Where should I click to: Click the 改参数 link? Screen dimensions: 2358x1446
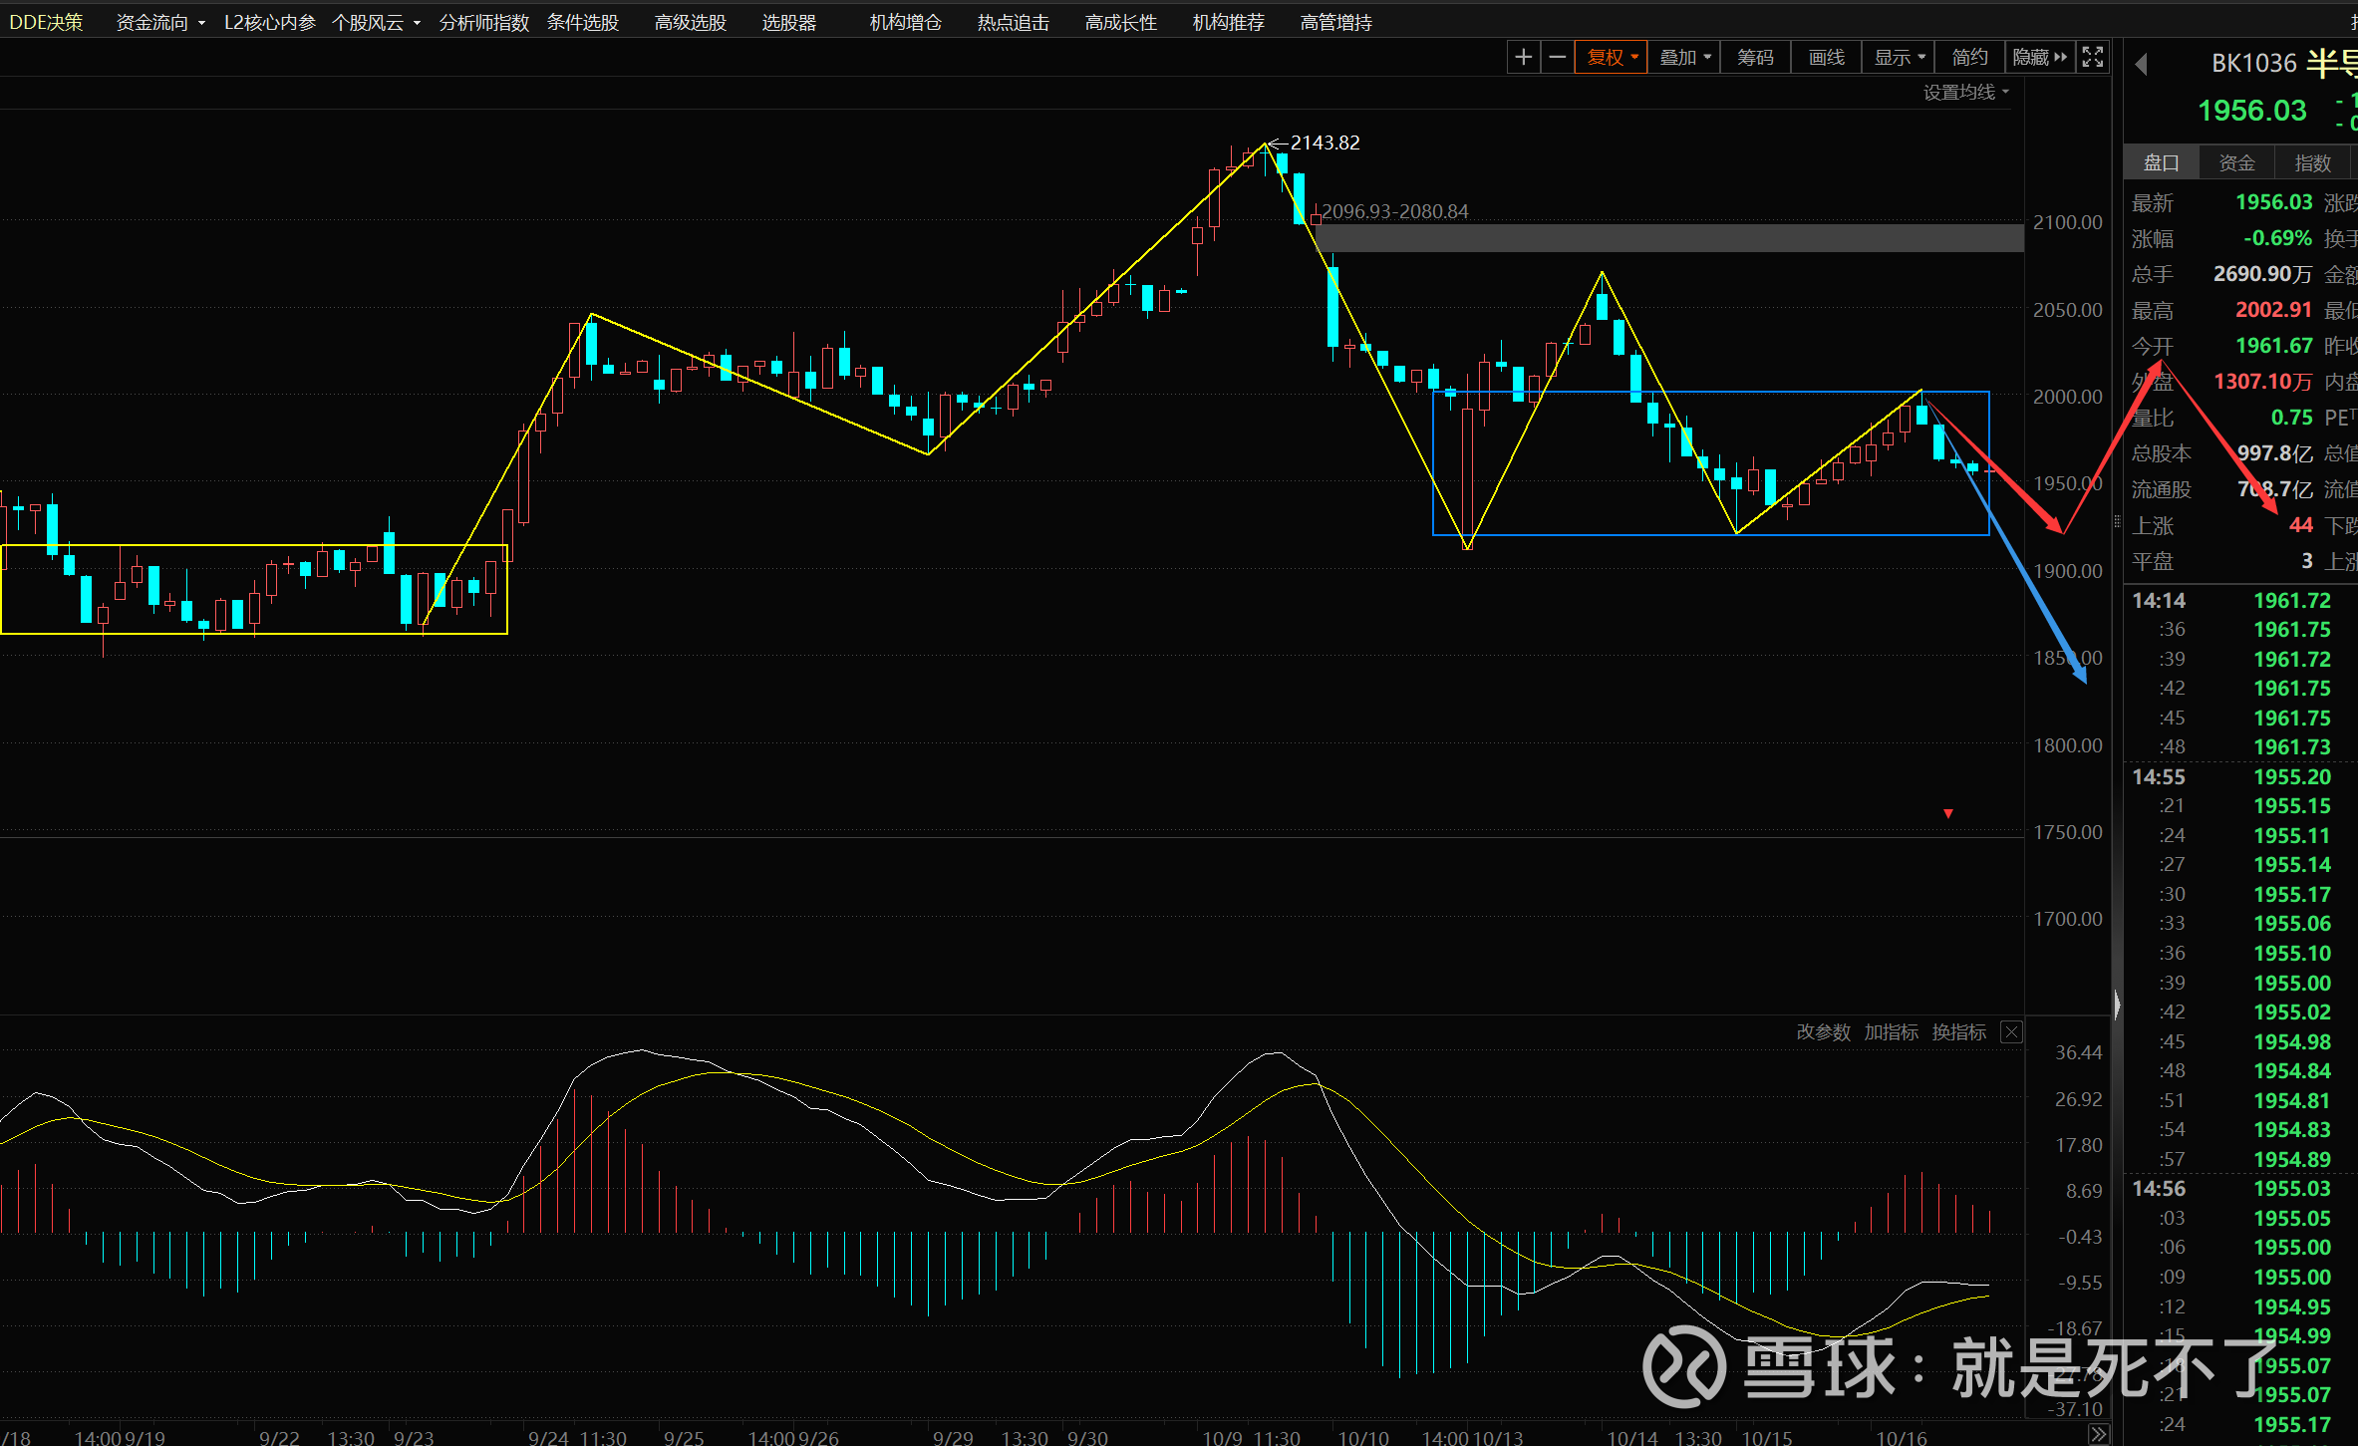[x=1823, y=1032]
